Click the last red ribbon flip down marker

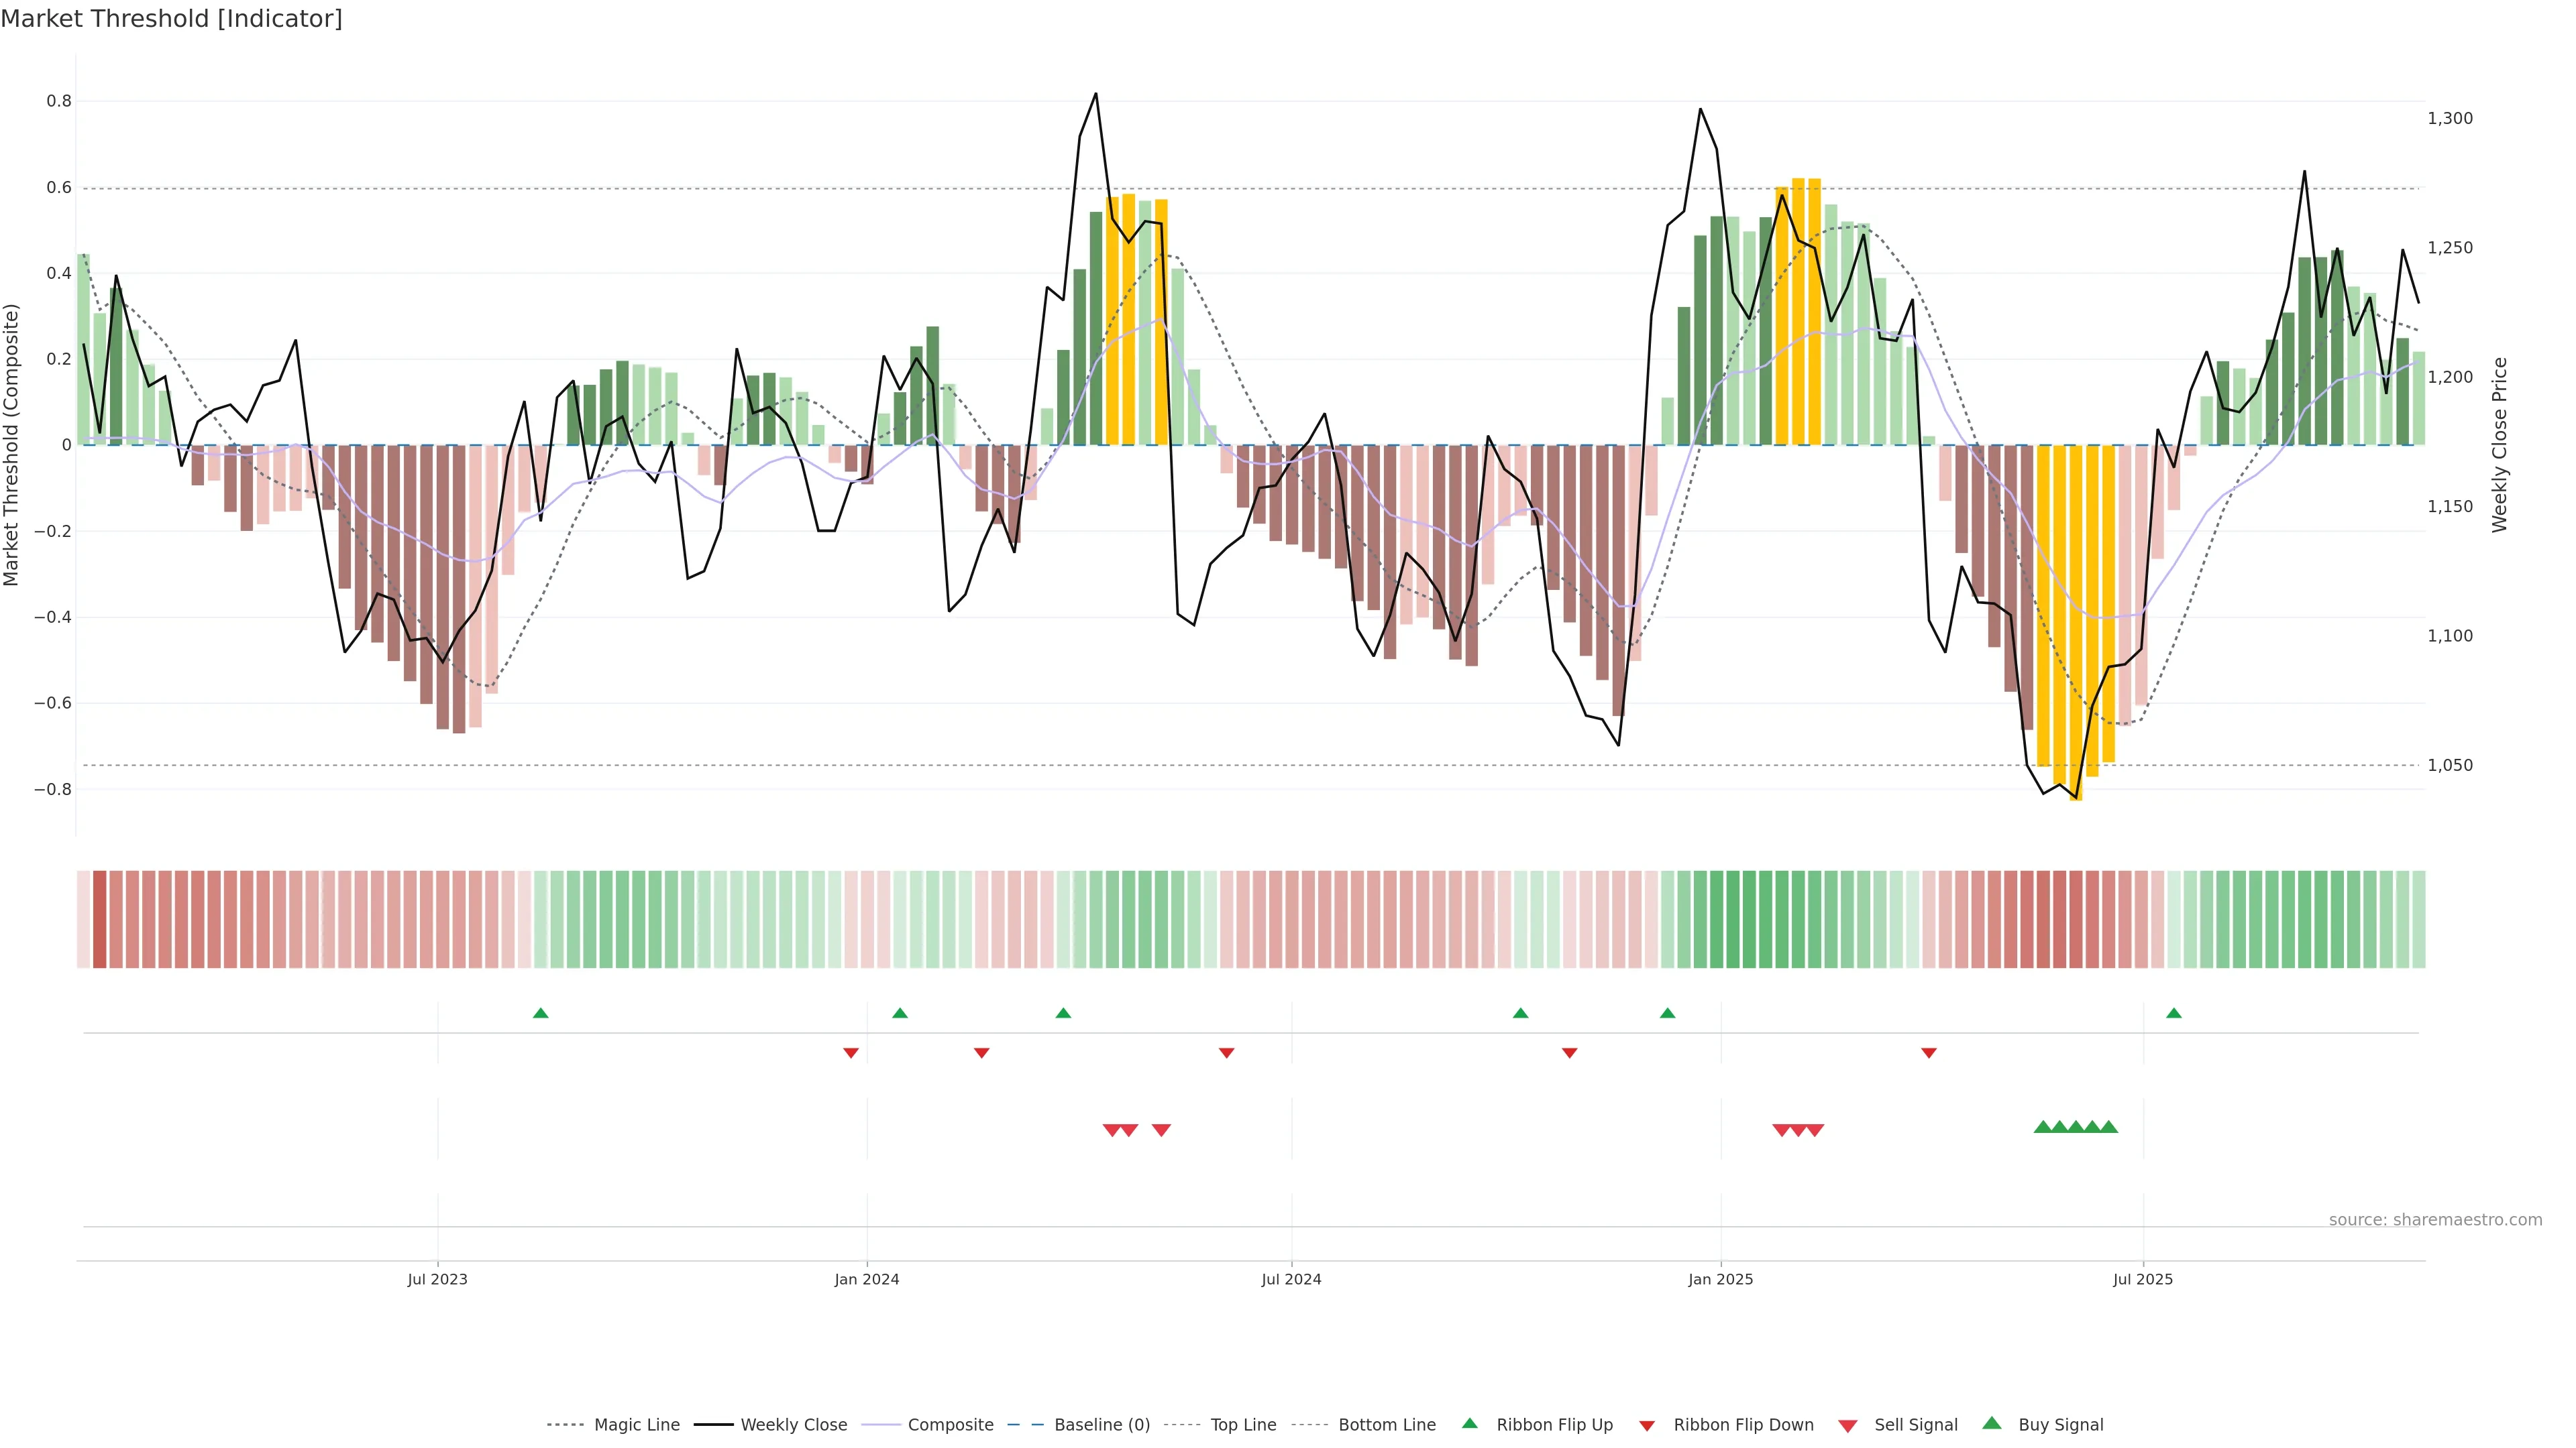coord(1928,1052)
